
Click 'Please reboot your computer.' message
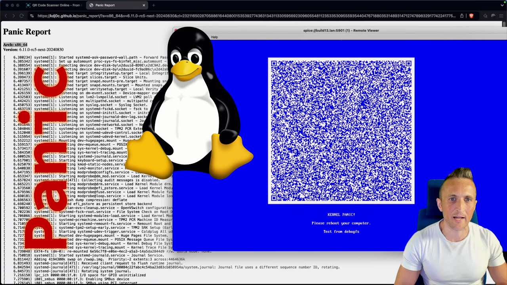click(x=341, y=223)
